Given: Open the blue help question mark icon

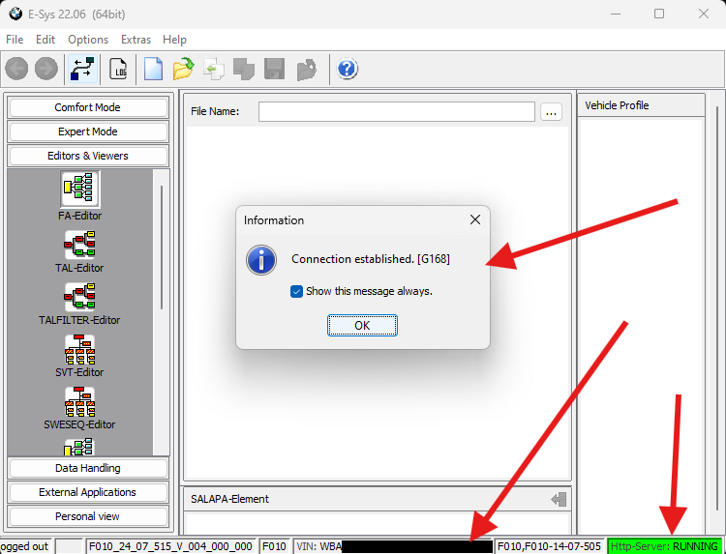Looking at the screenshot, I should click(x=347, y=70).
